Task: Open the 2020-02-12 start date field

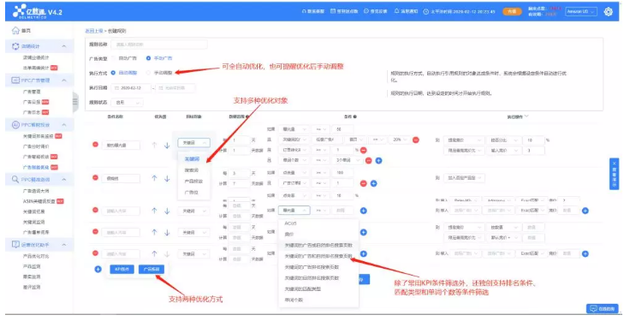Action: 131,87
